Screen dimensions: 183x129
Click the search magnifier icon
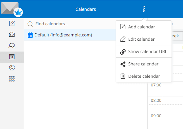coord(30,24)
